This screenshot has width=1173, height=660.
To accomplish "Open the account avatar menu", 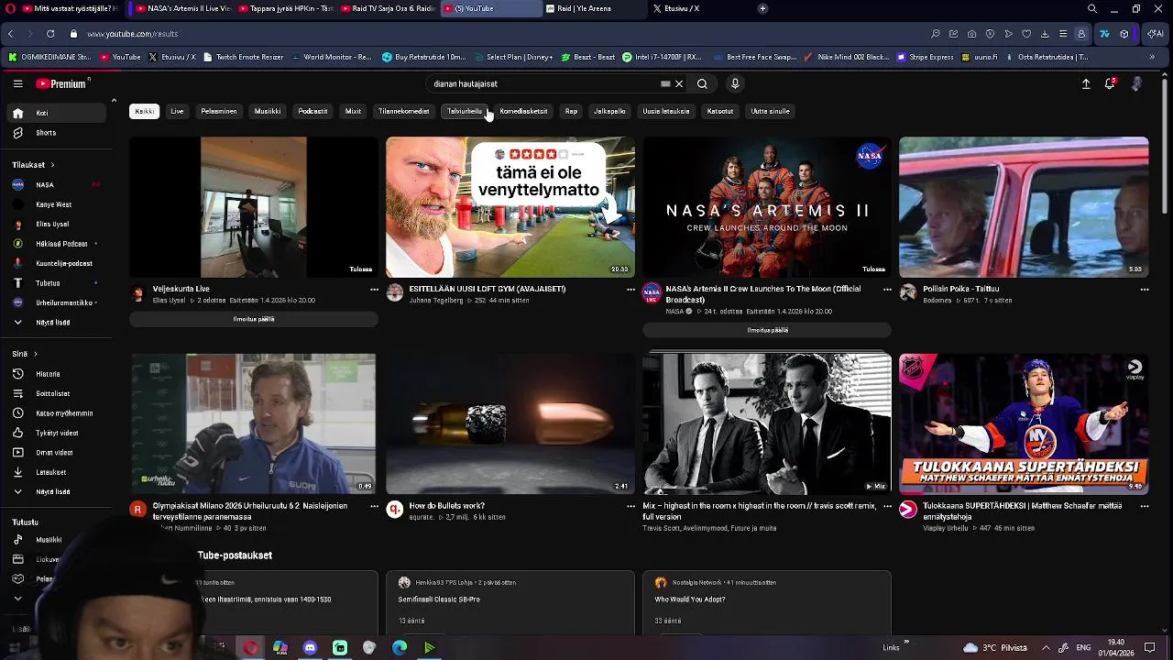I will [x=1136, y=83].
